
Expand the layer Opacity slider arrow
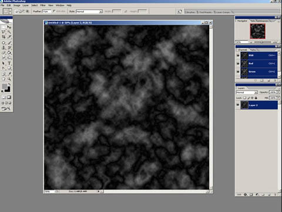click(x=278, y=92)
